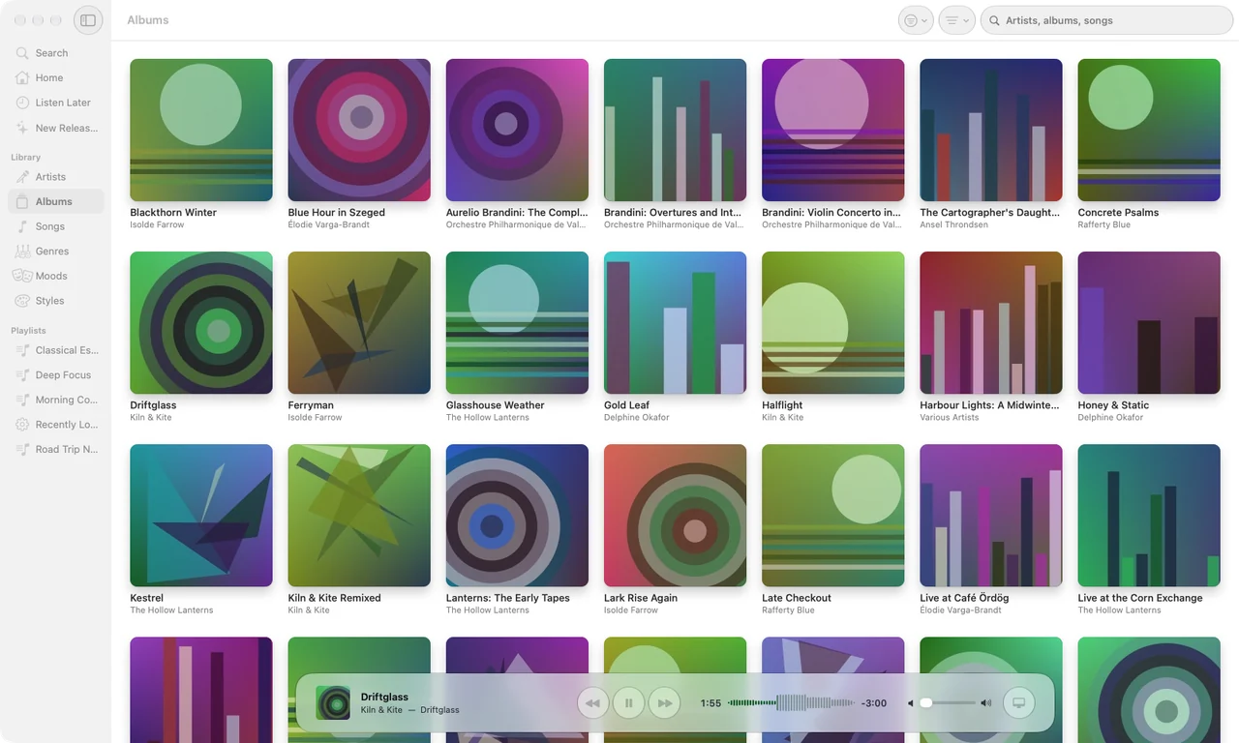Open the Late Checkout album cover
Image resolution: width=1239 pixels, height=743 pixels.
pyautogui.click(x=833, y=516)
